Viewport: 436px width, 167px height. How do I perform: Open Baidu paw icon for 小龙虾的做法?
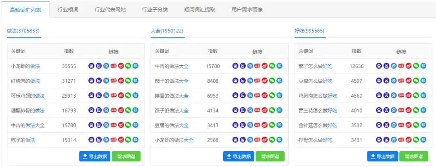pos(92,66)
